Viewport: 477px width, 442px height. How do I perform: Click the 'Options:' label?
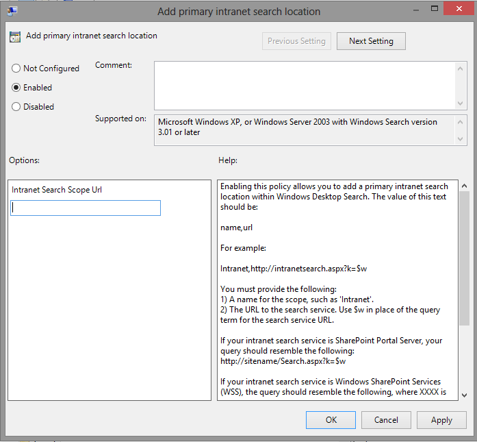[24, 160]
